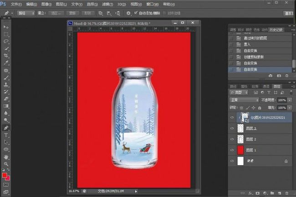Image resolution: width=296 pixels, height=197 pixels.
Task: Open the 正常 blend mode dropdown
Action: 244,100
